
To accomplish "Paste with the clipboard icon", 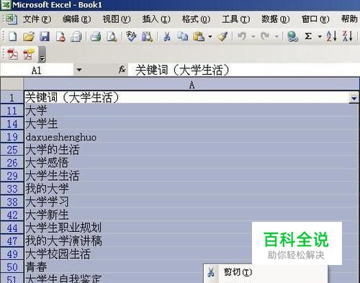I will click(x=199, y=37).
